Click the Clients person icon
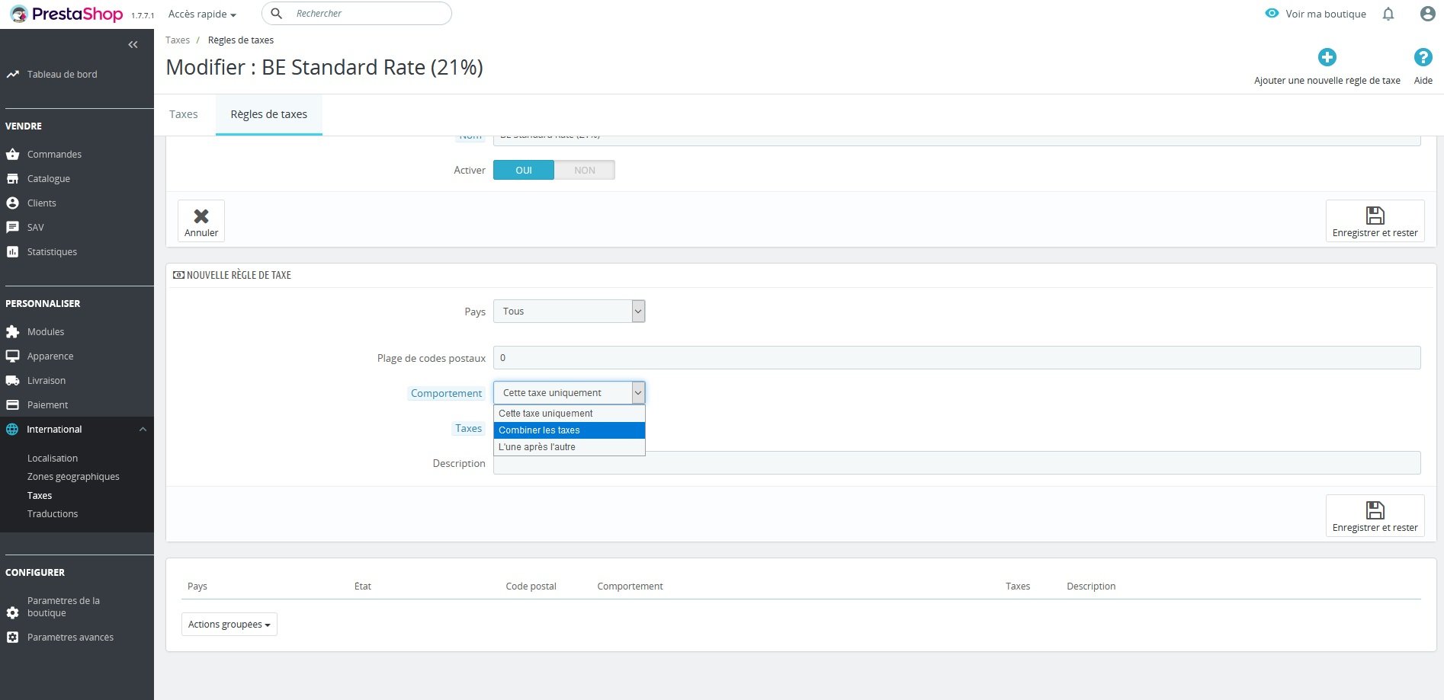Viewport: 1444px width, 700px height. click(12, 203)
